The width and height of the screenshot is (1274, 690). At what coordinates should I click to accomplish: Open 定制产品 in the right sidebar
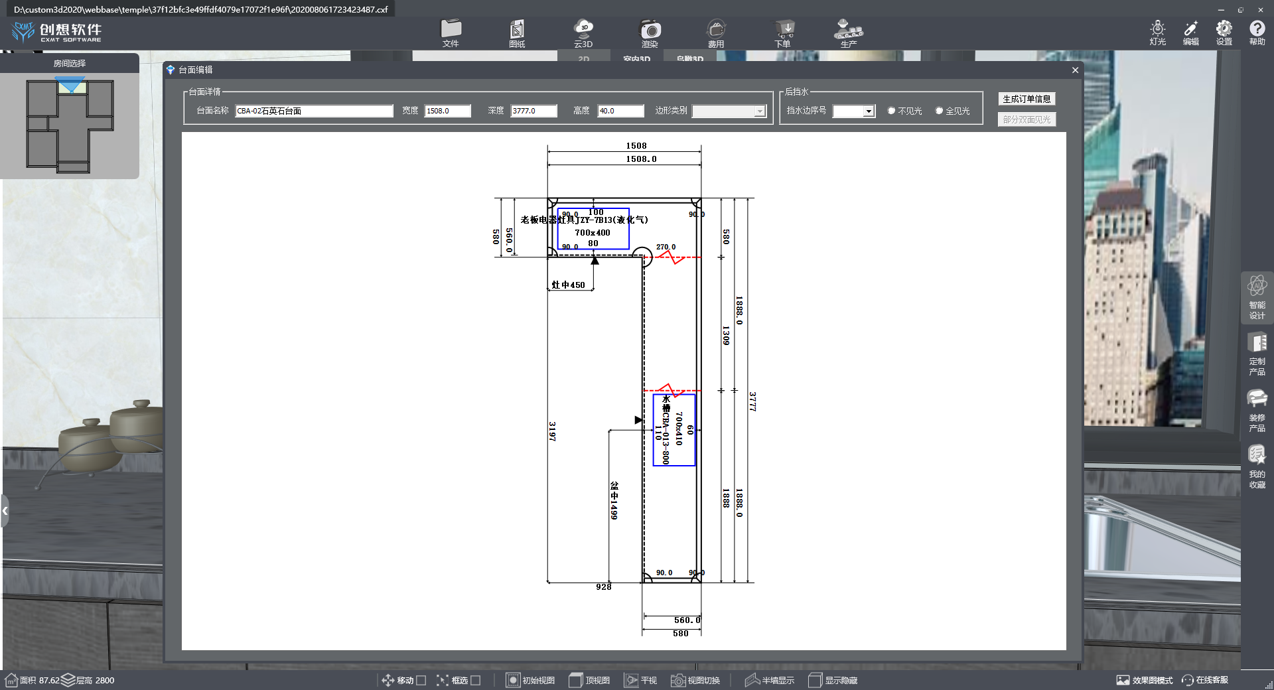coord(1257,354)
